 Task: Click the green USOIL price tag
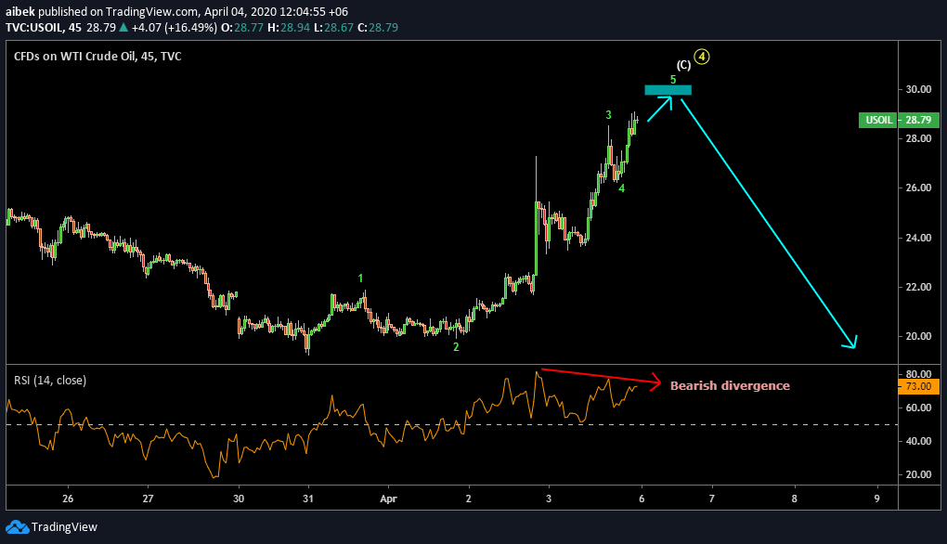(899, 120)
